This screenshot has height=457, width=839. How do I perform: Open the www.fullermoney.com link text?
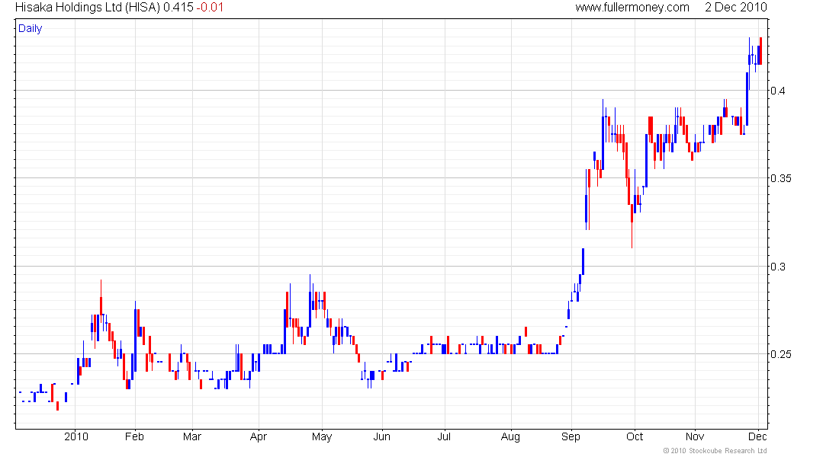(632, 8)
